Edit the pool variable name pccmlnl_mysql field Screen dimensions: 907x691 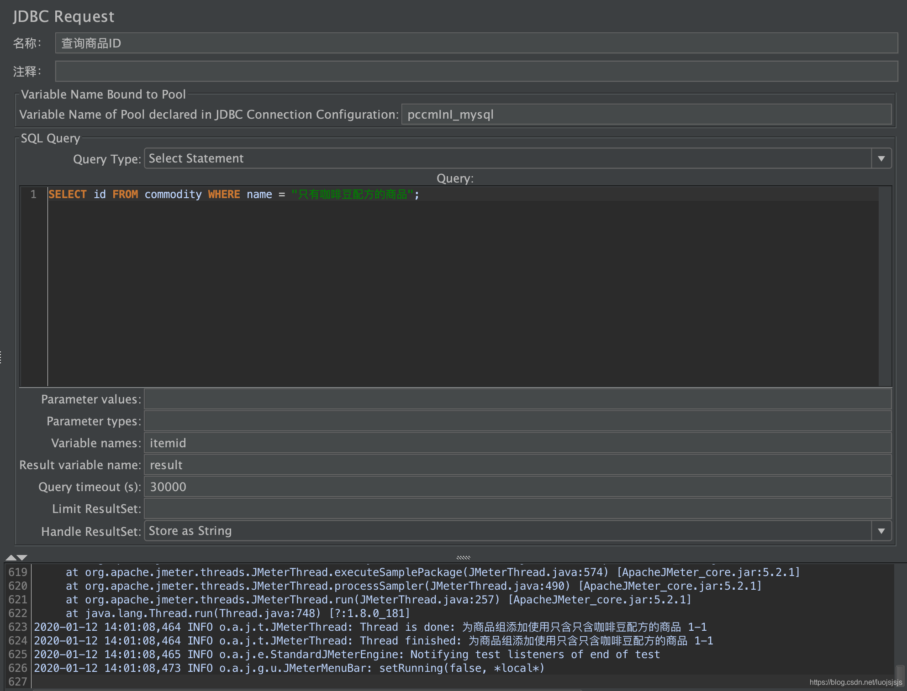tap(646, 114)
